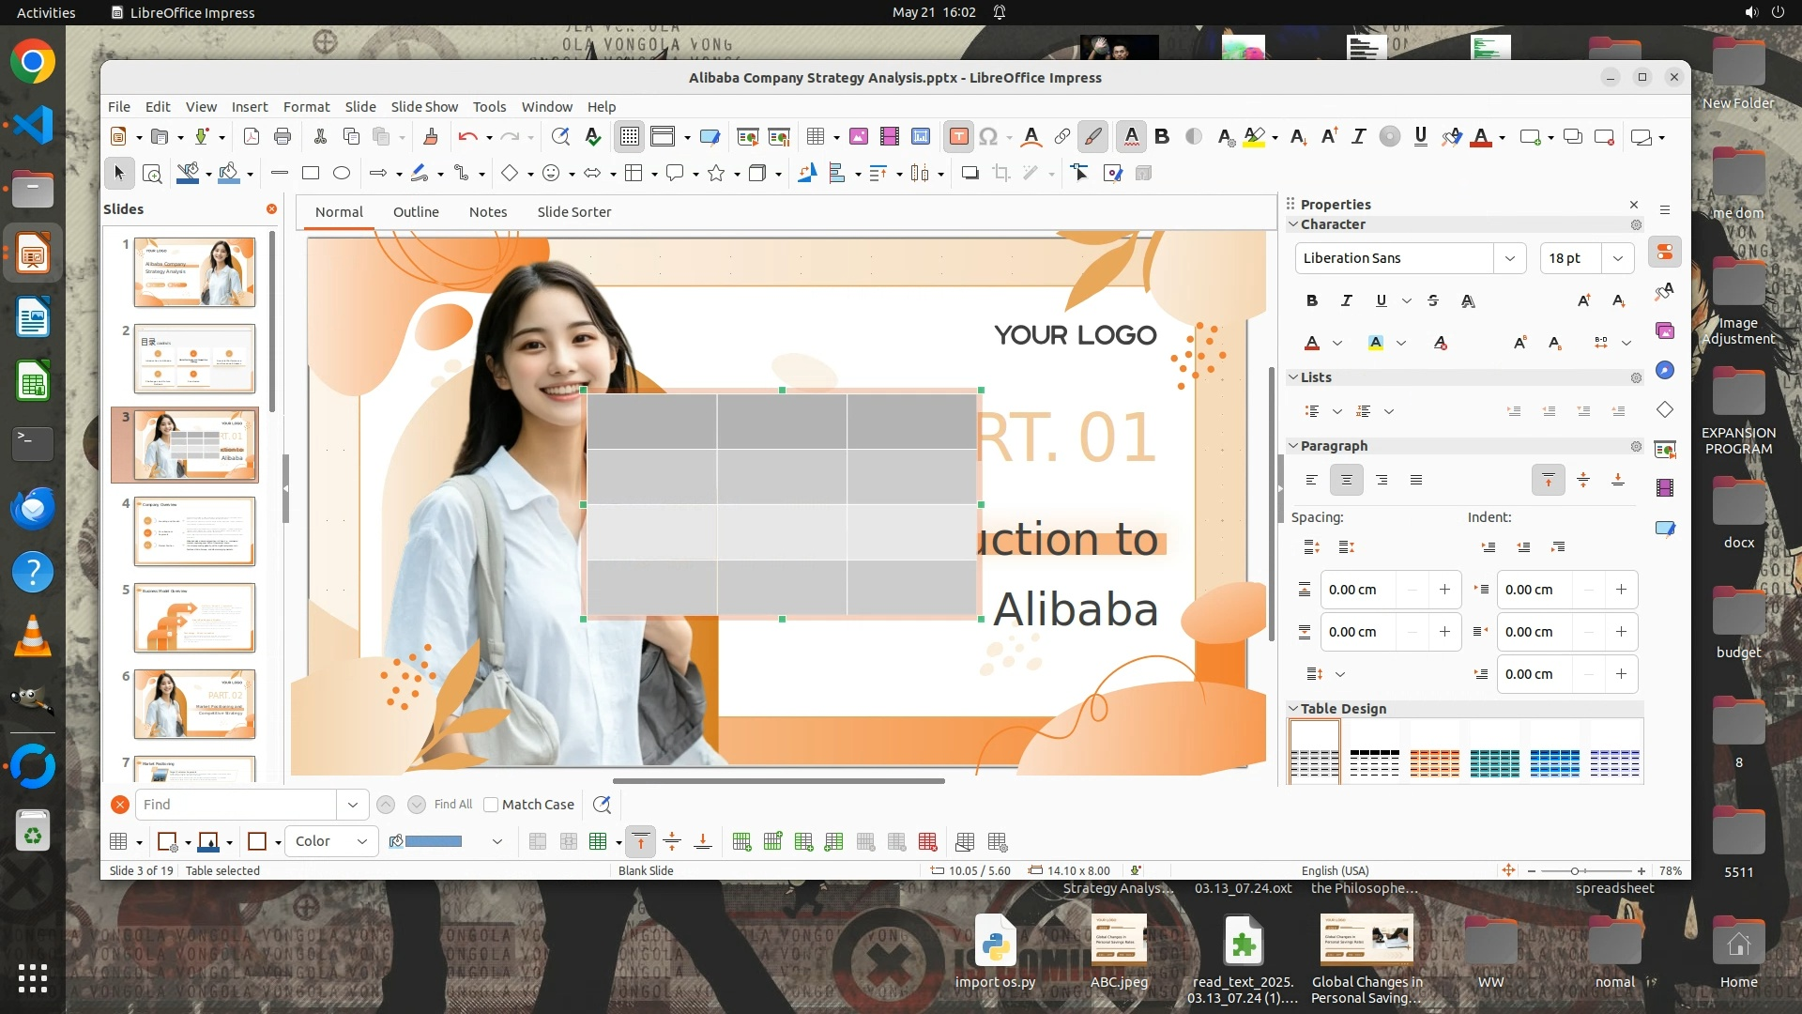Enable the Match Case checkbox
This screenshot has width=1802, height=1014.
pos(491,805)
